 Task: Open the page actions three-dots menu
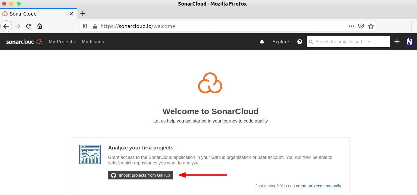coord(351,26)
